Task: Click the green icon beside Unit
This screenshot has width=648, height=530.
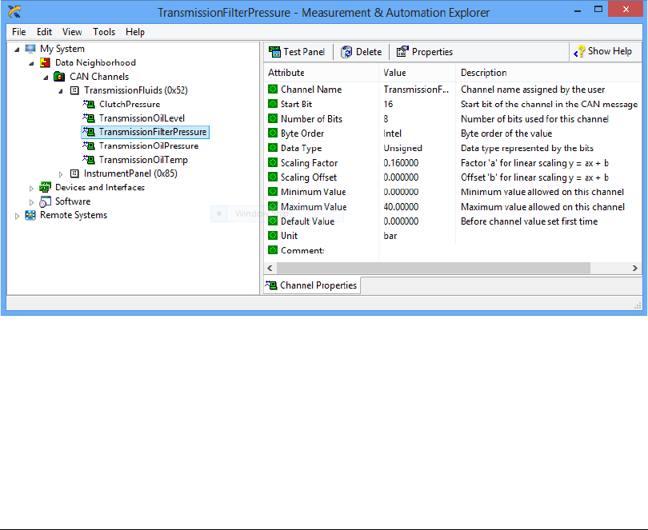Action: (x=273, y=236)
